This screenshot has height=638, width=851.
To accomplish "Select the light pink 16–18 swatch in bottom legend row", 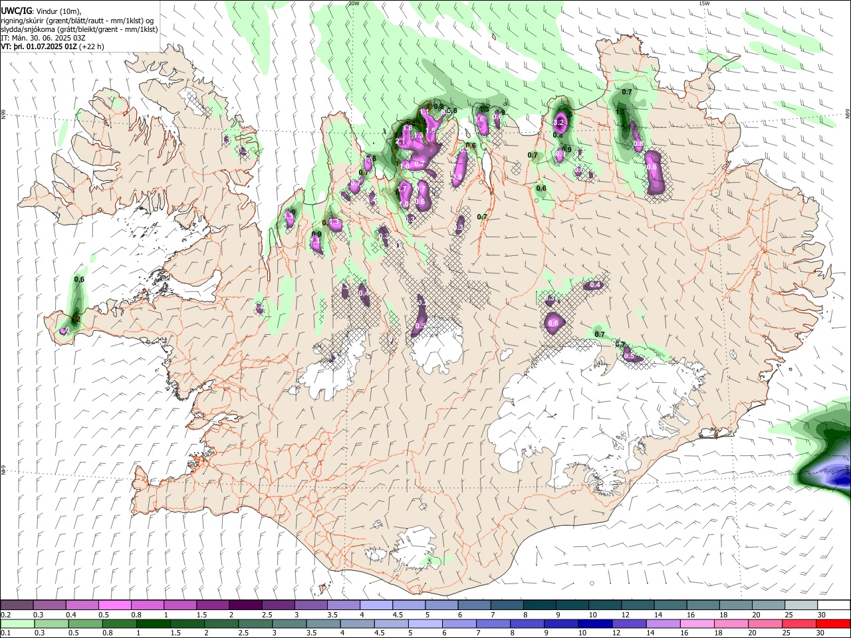I will (x=697, y=624).
